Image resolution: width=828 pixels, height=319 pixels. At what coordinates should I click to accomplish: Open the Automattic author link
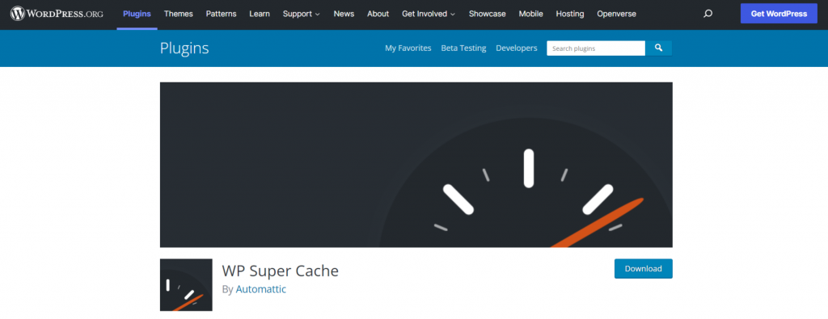[261, 289]
